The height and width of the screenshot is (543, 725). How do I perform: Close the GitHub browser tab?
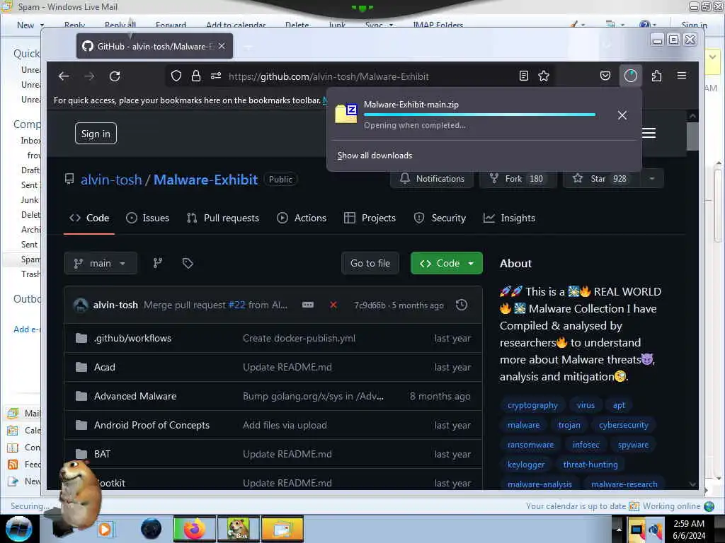click(x=222, y=46)
